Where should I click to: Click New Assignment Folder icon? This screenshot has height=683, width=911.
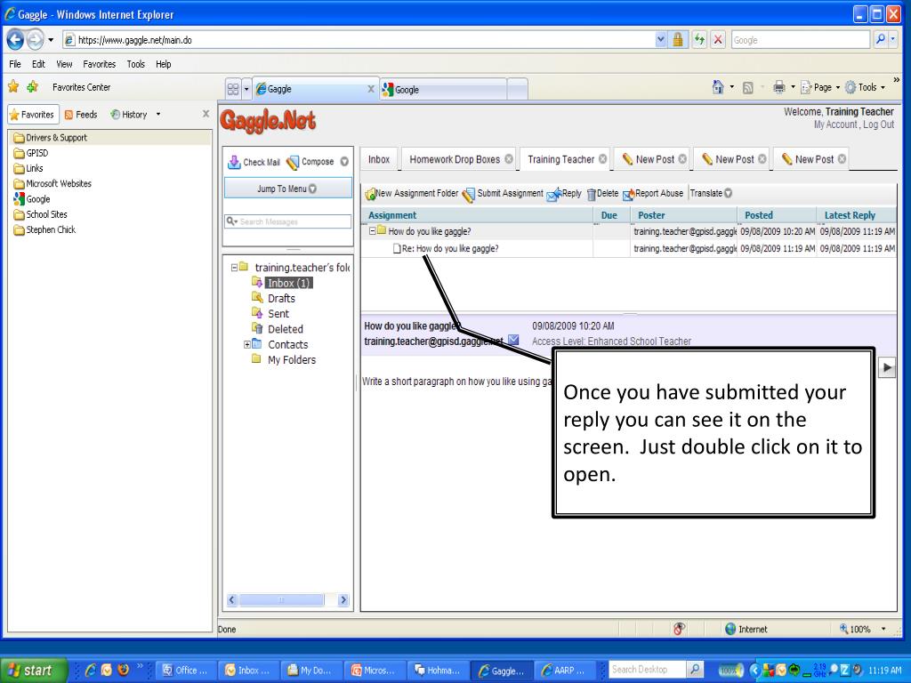point(370,194)
